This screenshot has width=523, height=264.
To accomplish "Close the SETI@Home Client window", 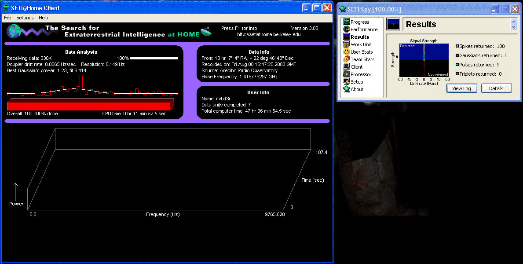I will click(327, 8).
